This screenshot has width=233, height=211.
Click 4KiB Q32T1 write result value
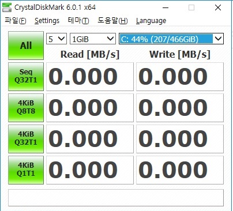point(180,139)
